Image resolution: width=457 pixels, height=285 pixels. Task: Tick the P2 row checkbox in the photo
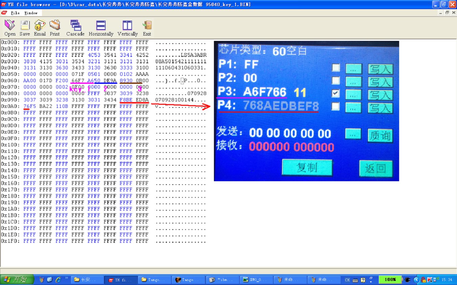point(336,80)
